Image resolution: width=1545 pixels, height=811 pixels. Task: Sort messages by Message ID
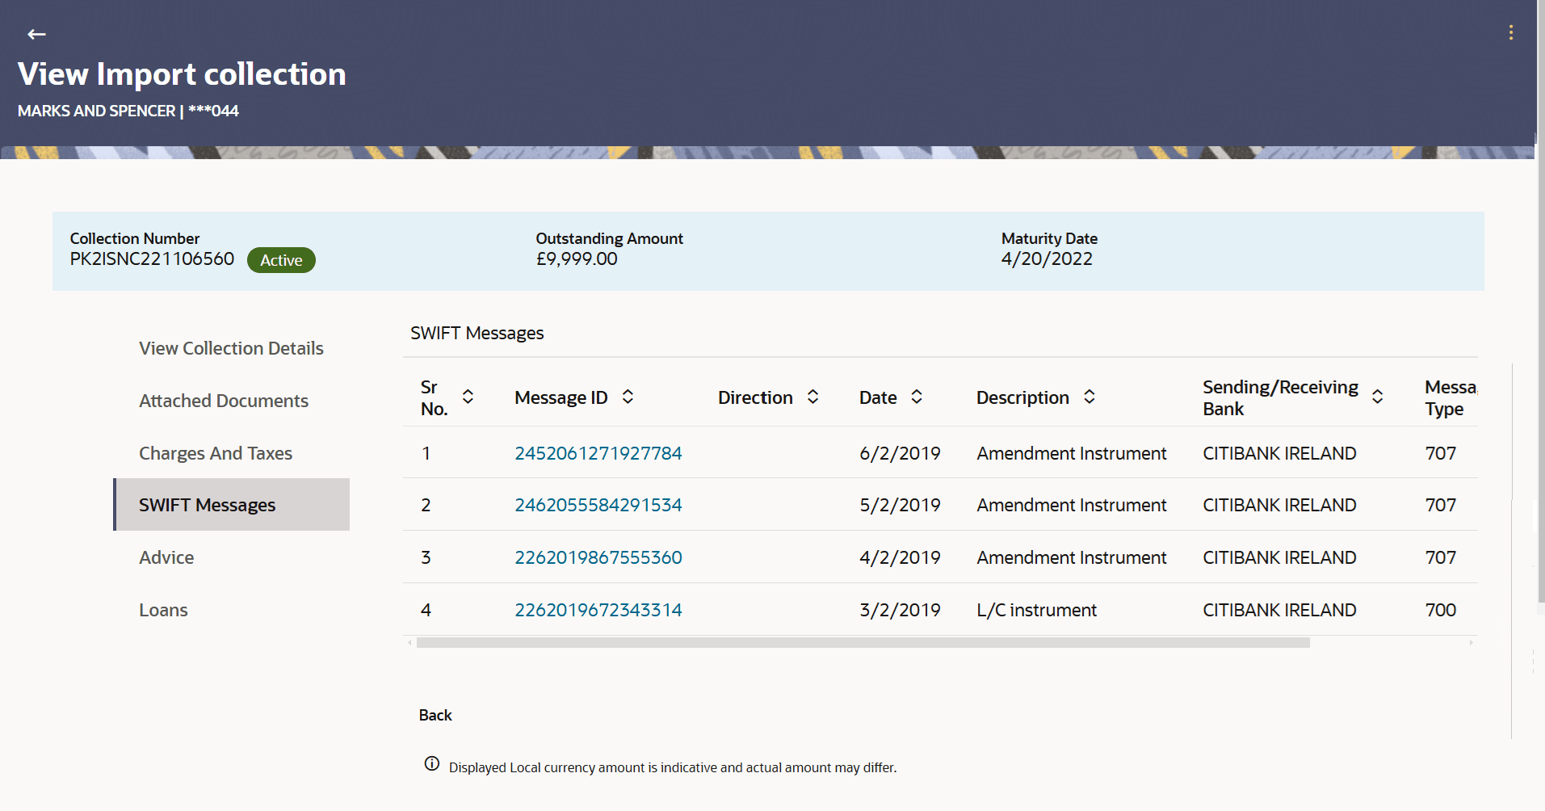click(x=628, y=397)
